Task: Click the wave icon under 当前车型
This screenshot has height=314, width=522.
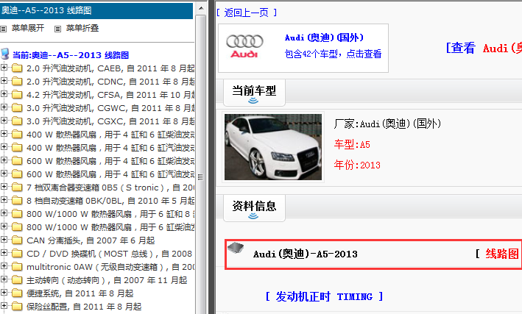Action: [x=253, y=100]
